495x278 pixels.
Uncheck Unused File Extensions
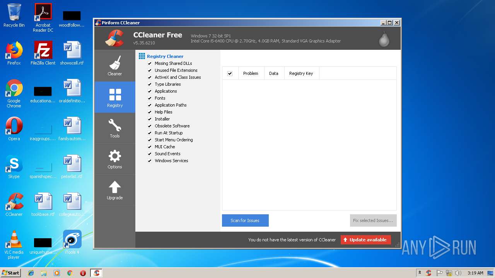click(x=150, y=70)
